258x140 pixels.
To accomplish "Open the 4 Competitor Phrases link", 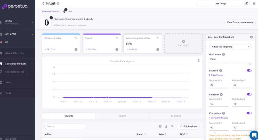I will click(219, 118).
